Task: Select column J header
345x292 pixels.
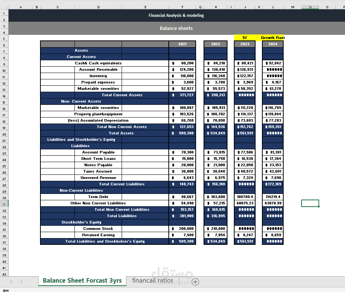Action: 245,7
